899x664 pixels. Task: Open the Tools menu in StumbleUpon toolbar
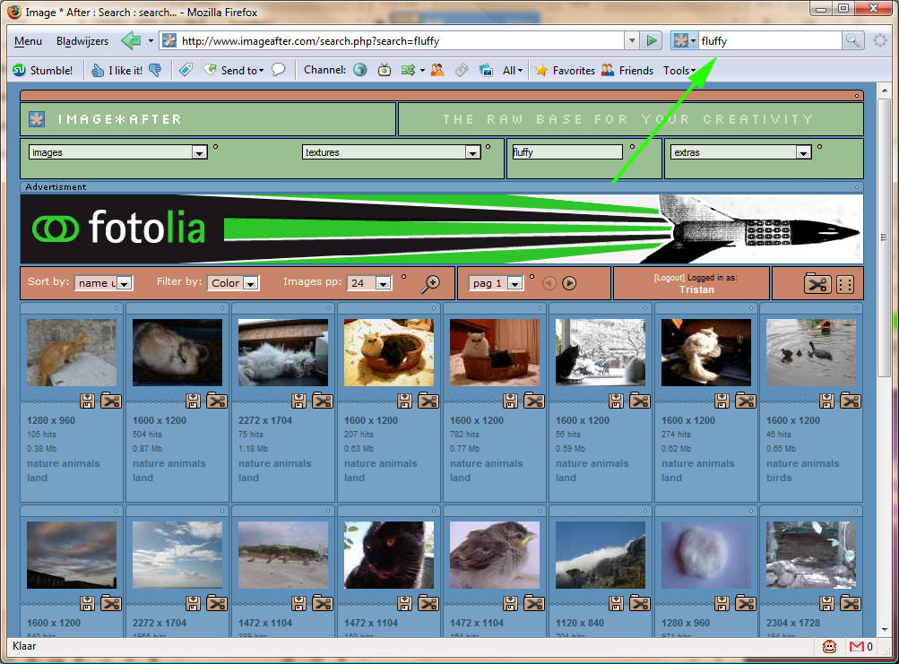(679, 70)
